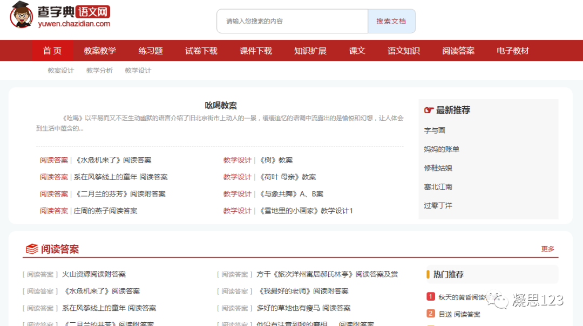583x326 pixels.
Task: Open the 字与画 recommendation link
Action: point(432,130)
